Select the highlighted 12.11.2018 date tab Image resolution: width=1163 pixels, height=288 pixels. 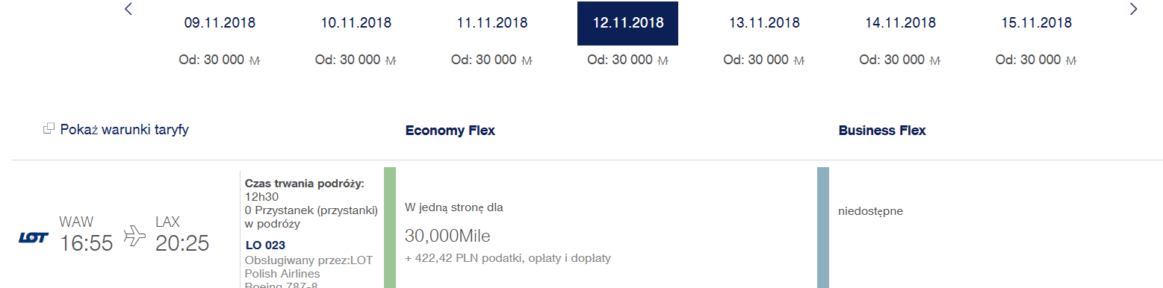628,23
